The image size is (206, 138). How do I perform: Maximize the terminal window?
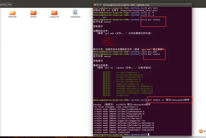(100, 5)
